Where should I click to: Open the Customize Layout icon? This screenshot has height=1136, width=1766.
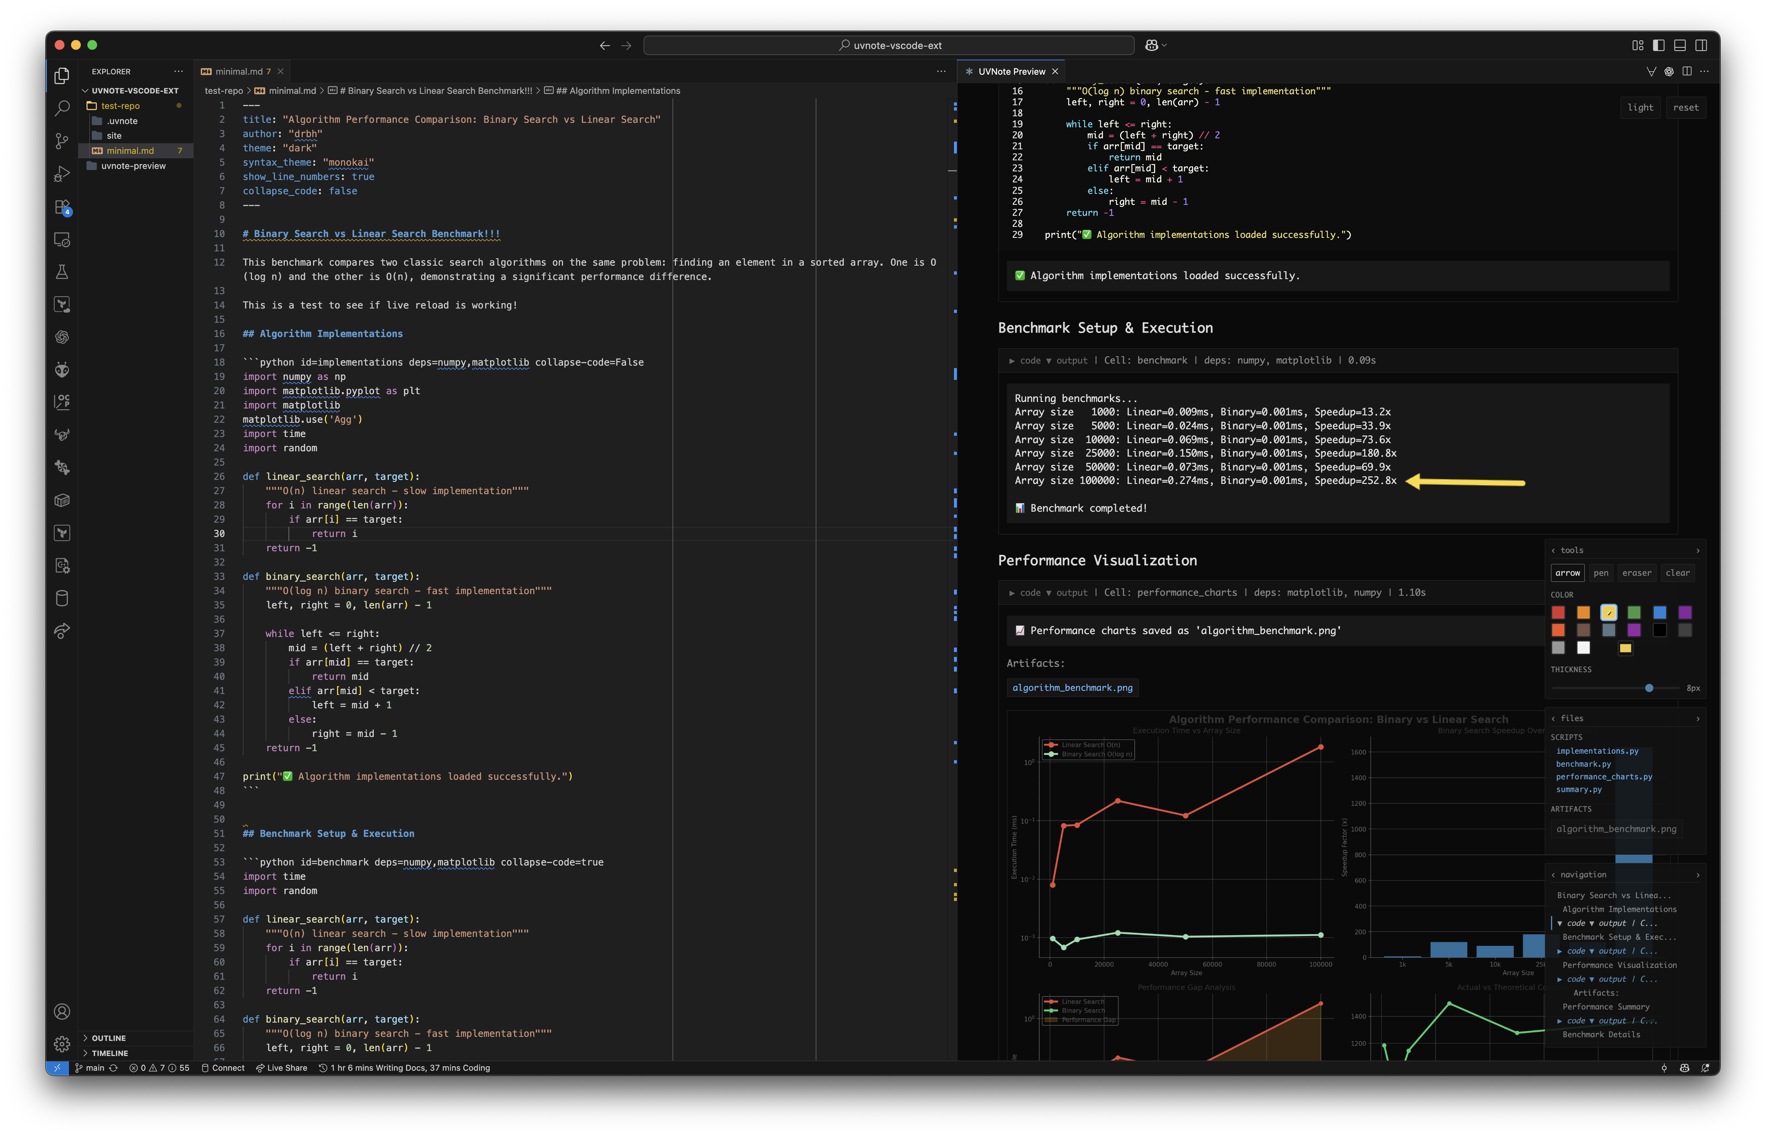click(x=1637, y=46)
